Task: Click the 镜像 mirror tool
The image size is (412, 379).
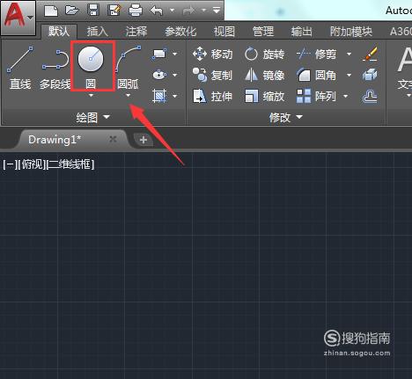Action: tap(265, 76)
